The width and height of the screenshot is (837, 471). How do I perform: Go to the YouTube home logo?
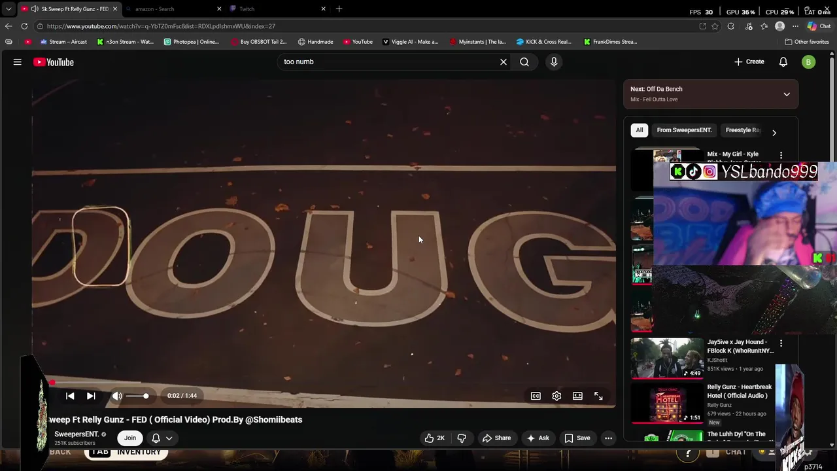[54, 62]
